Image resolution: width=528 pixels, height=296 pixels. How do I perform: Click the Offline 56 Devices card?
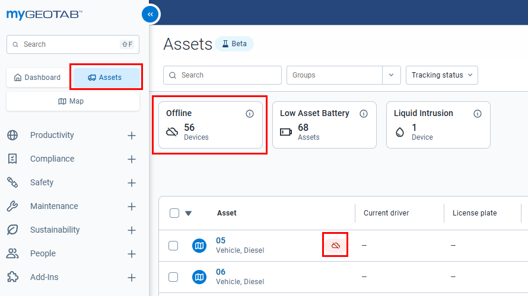point(211,125)
